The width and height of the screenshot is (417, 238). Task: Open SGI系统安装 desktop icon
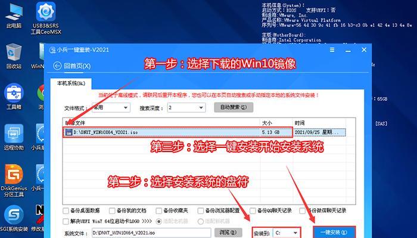point(14,218)
